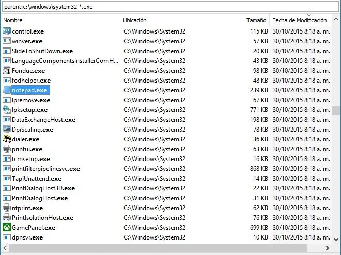
Task: Click the horizontal scrollbar right arrow
Action: (x=327, y=248)
